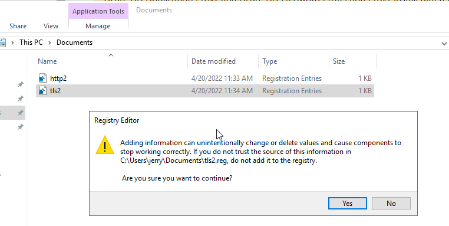This screenshot has height=226, width=449.
Task: Sort files by Type column header
Action: coord(269,61)
